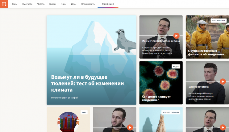Screen dimensions: 229x132
Task: Open the seal climate change test article
Action: click(91, 60)
